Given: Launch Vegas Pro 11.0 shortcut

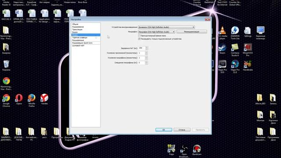Looking at the screenshot, I should coord(235,65).
